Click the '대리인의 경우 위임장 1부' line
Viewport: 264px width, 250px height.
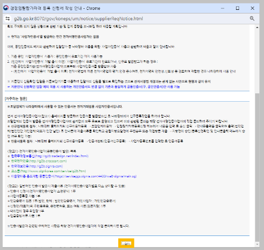click(25, 211)
